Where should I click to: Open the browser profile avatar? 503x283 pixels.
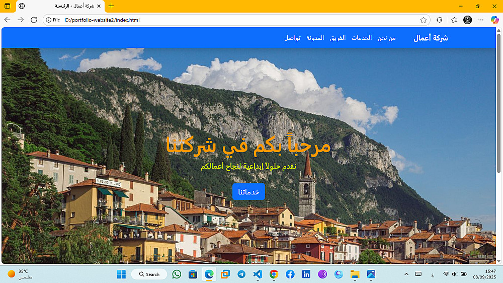[468, 20]
